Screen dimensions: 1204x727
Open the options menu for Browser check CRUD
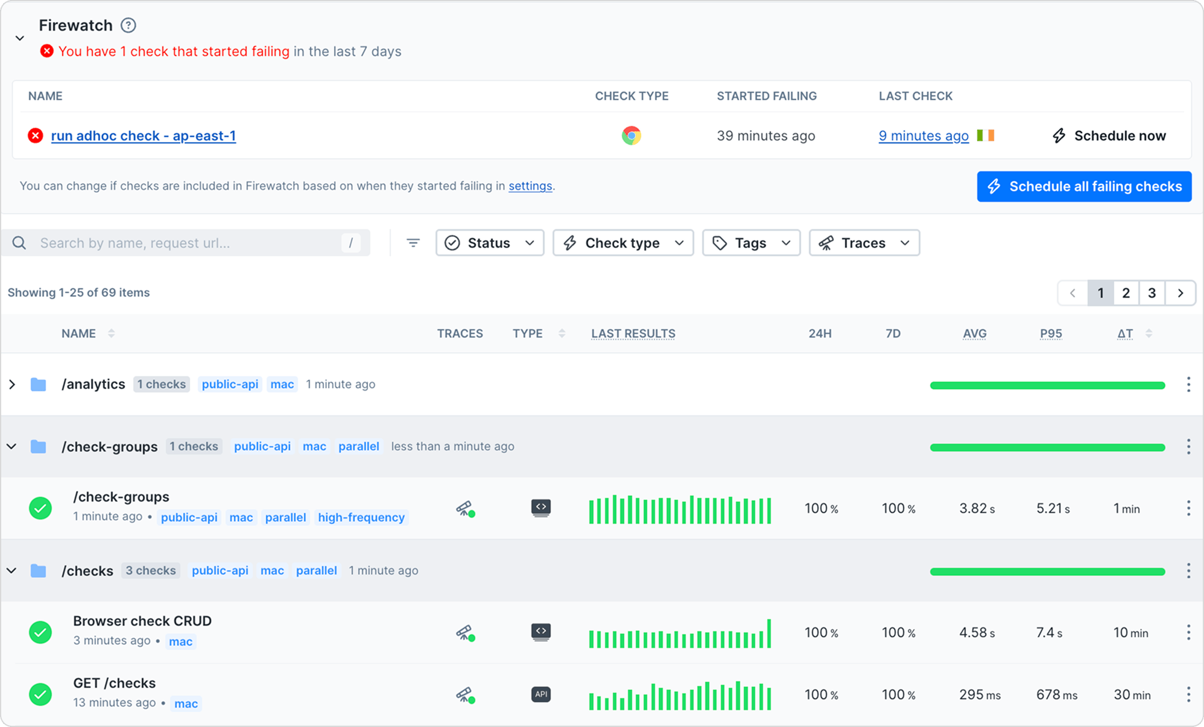coord(1188,632)
